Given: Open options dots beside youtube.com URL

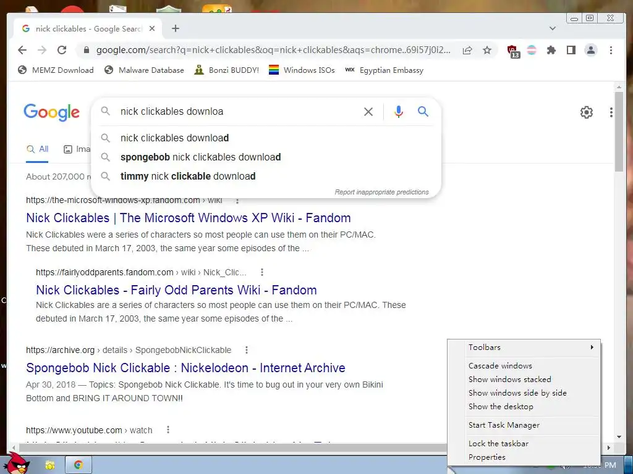Looking at the screenshot, I should 168,430.
